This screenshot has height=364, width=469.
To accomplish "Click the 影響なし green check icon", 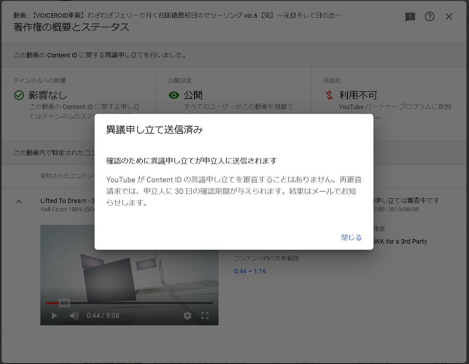I will coord(19,95).
